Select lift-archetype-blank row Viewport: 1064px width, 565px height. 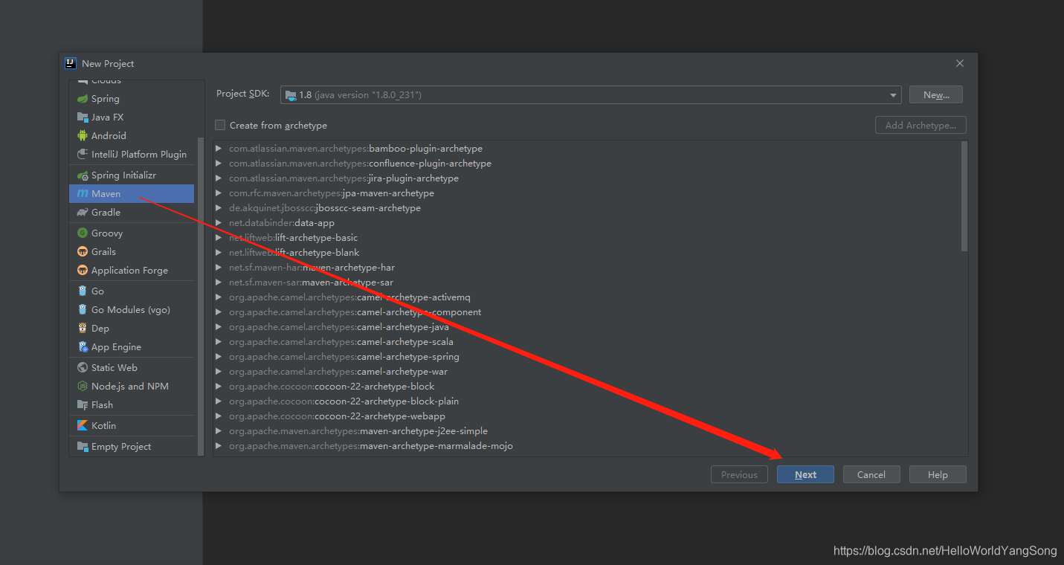(590, 253)
